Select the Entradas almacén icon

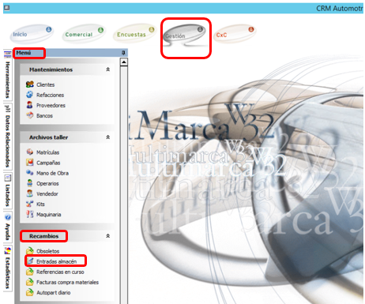coord(31,261)
